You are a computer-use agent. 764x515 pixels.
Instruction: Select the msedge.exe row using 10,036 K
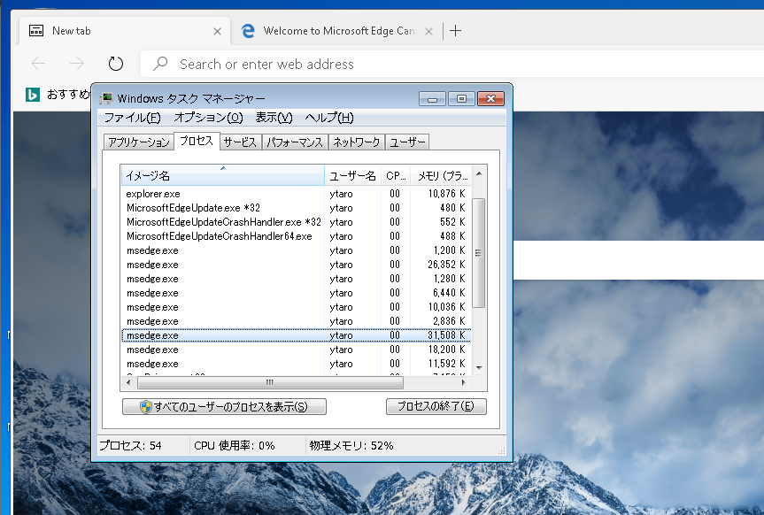coord(296,306)
